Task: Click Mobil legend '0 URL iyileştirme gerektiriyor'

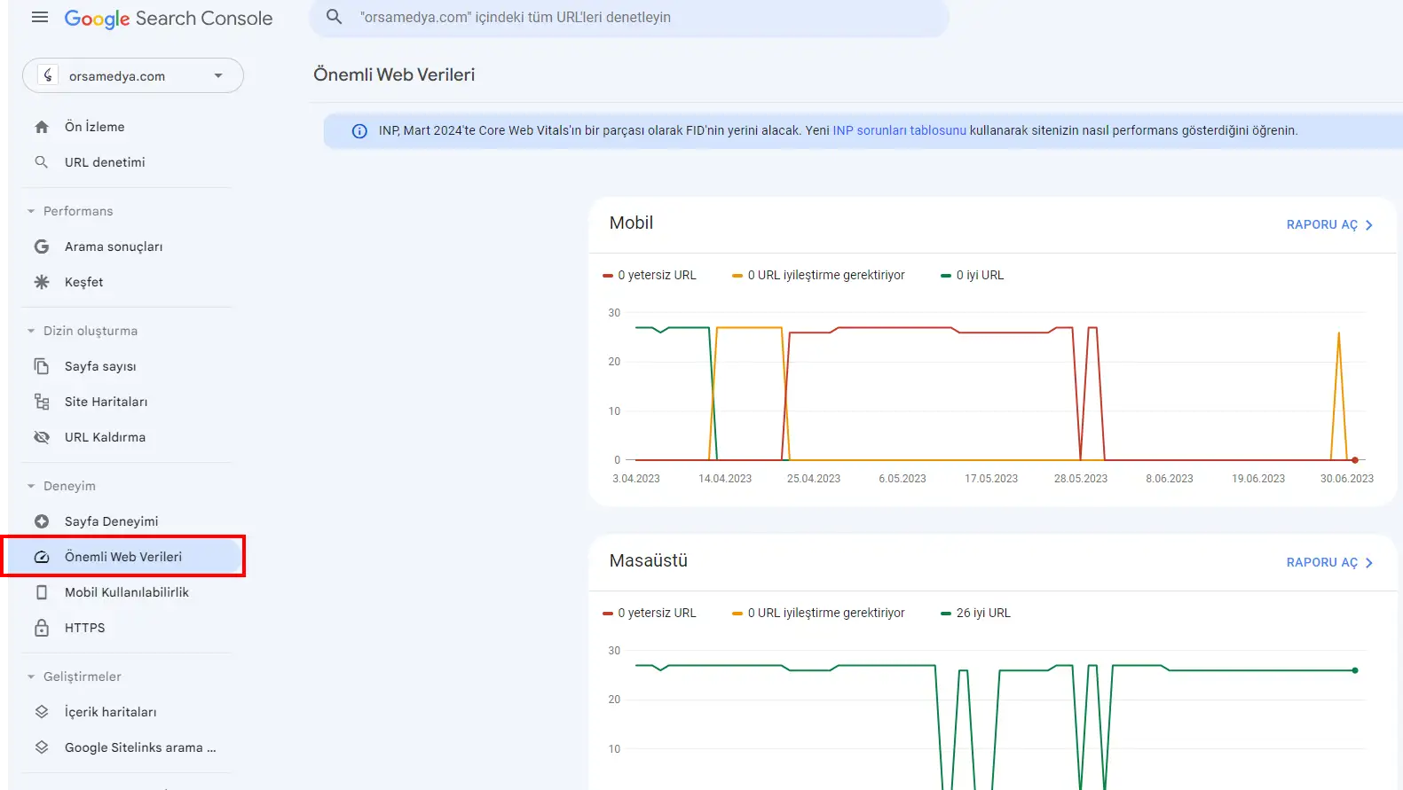Action: (818, 276)
